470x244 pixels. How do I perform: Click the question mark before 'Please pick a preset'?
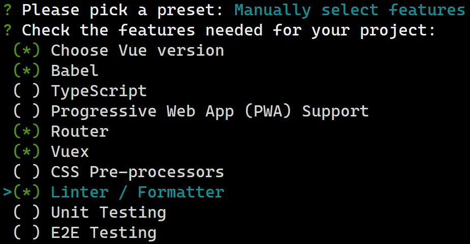7,10
